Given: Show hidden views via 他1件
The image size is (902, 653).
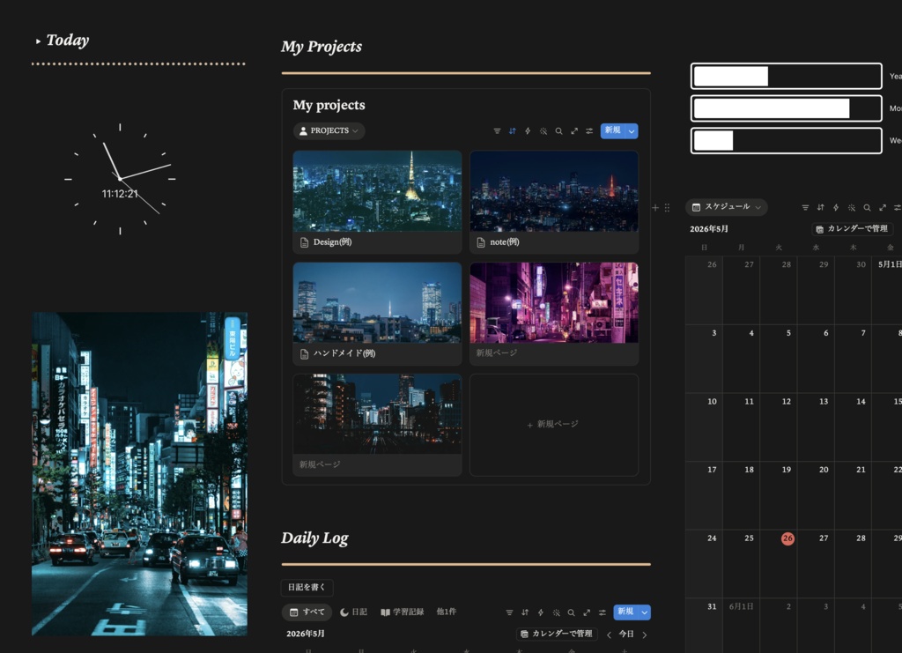Looking at the screenshot, I should (447, 612).
